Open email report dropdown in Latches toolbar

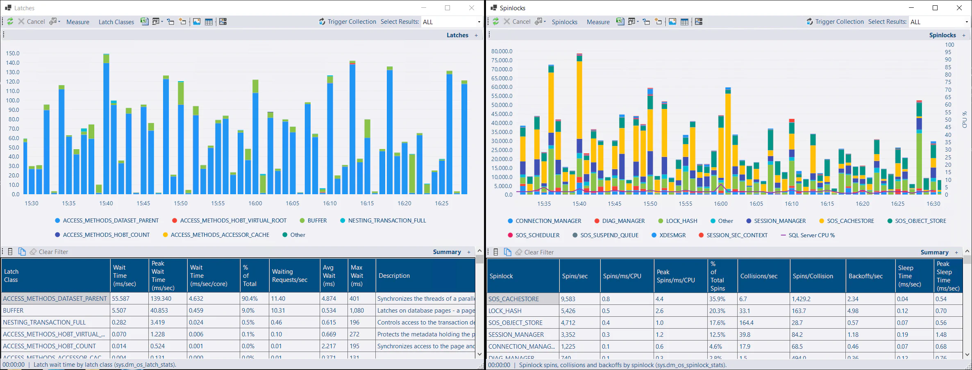click(55, 22)
